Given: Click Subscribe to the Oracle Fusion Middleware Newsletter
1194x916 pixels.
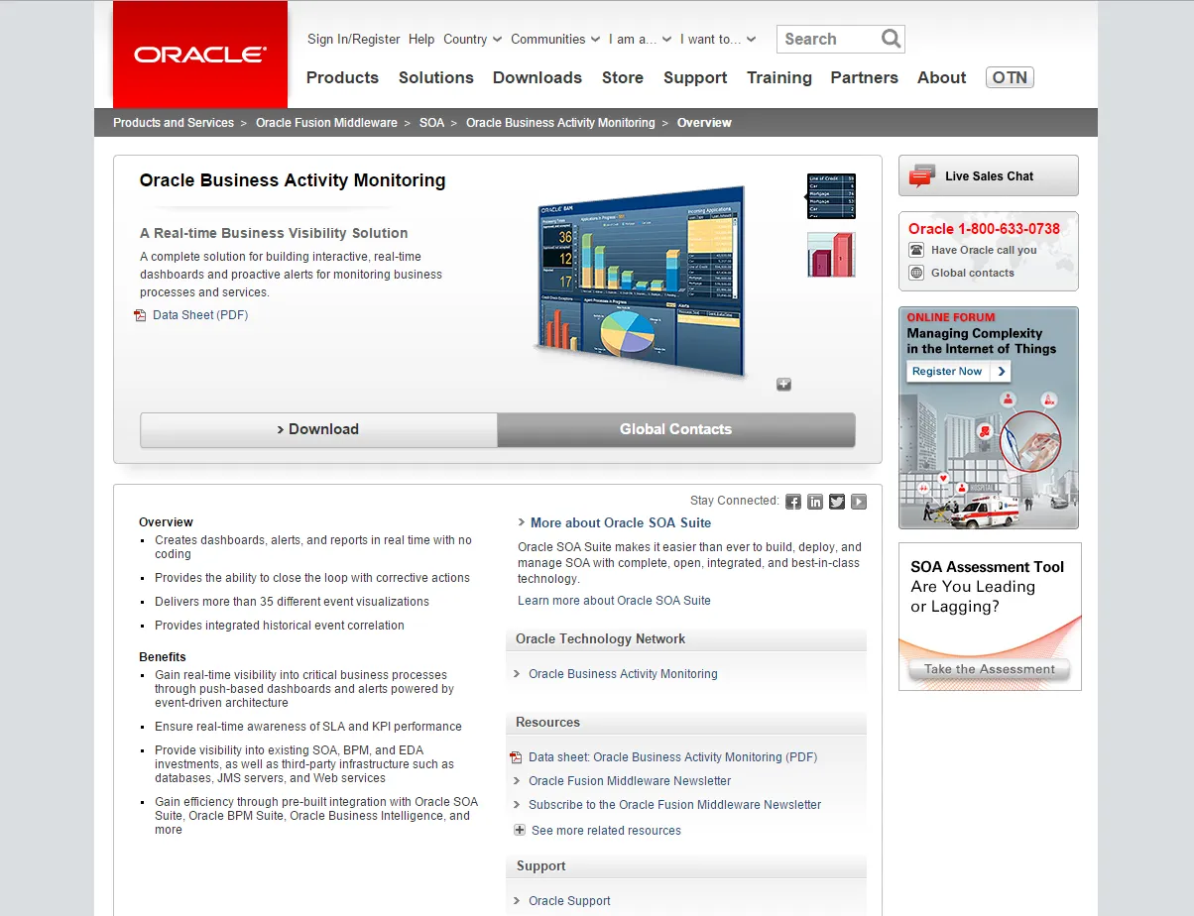Looking at the screenshot, I should tap(675, 805).
